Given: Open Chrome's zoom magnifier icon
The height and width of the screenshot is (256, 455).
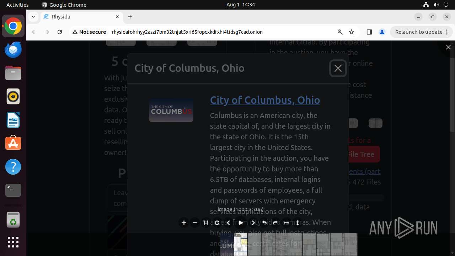Looking at the screenshot, I should tap(340, 32).
